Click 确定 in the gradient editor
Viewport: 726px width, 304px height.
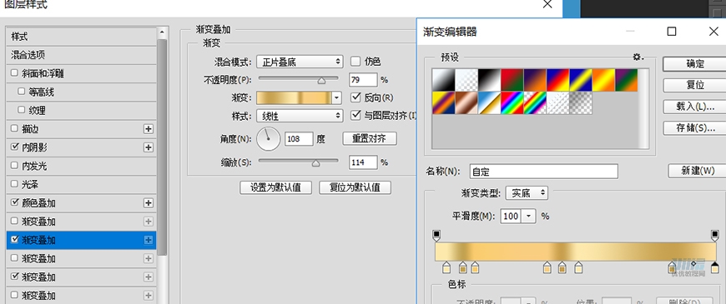coord(695,64)
